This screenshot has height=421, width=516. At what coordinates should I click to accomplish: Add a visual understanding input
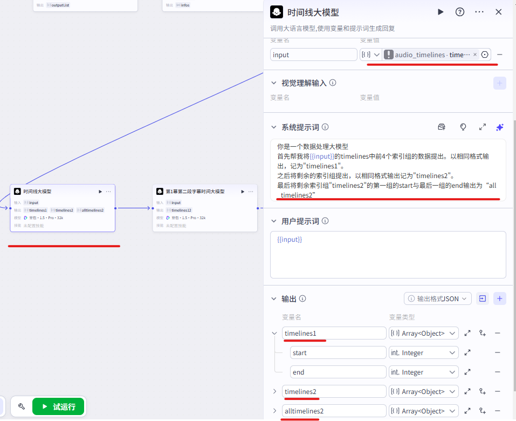499,83
